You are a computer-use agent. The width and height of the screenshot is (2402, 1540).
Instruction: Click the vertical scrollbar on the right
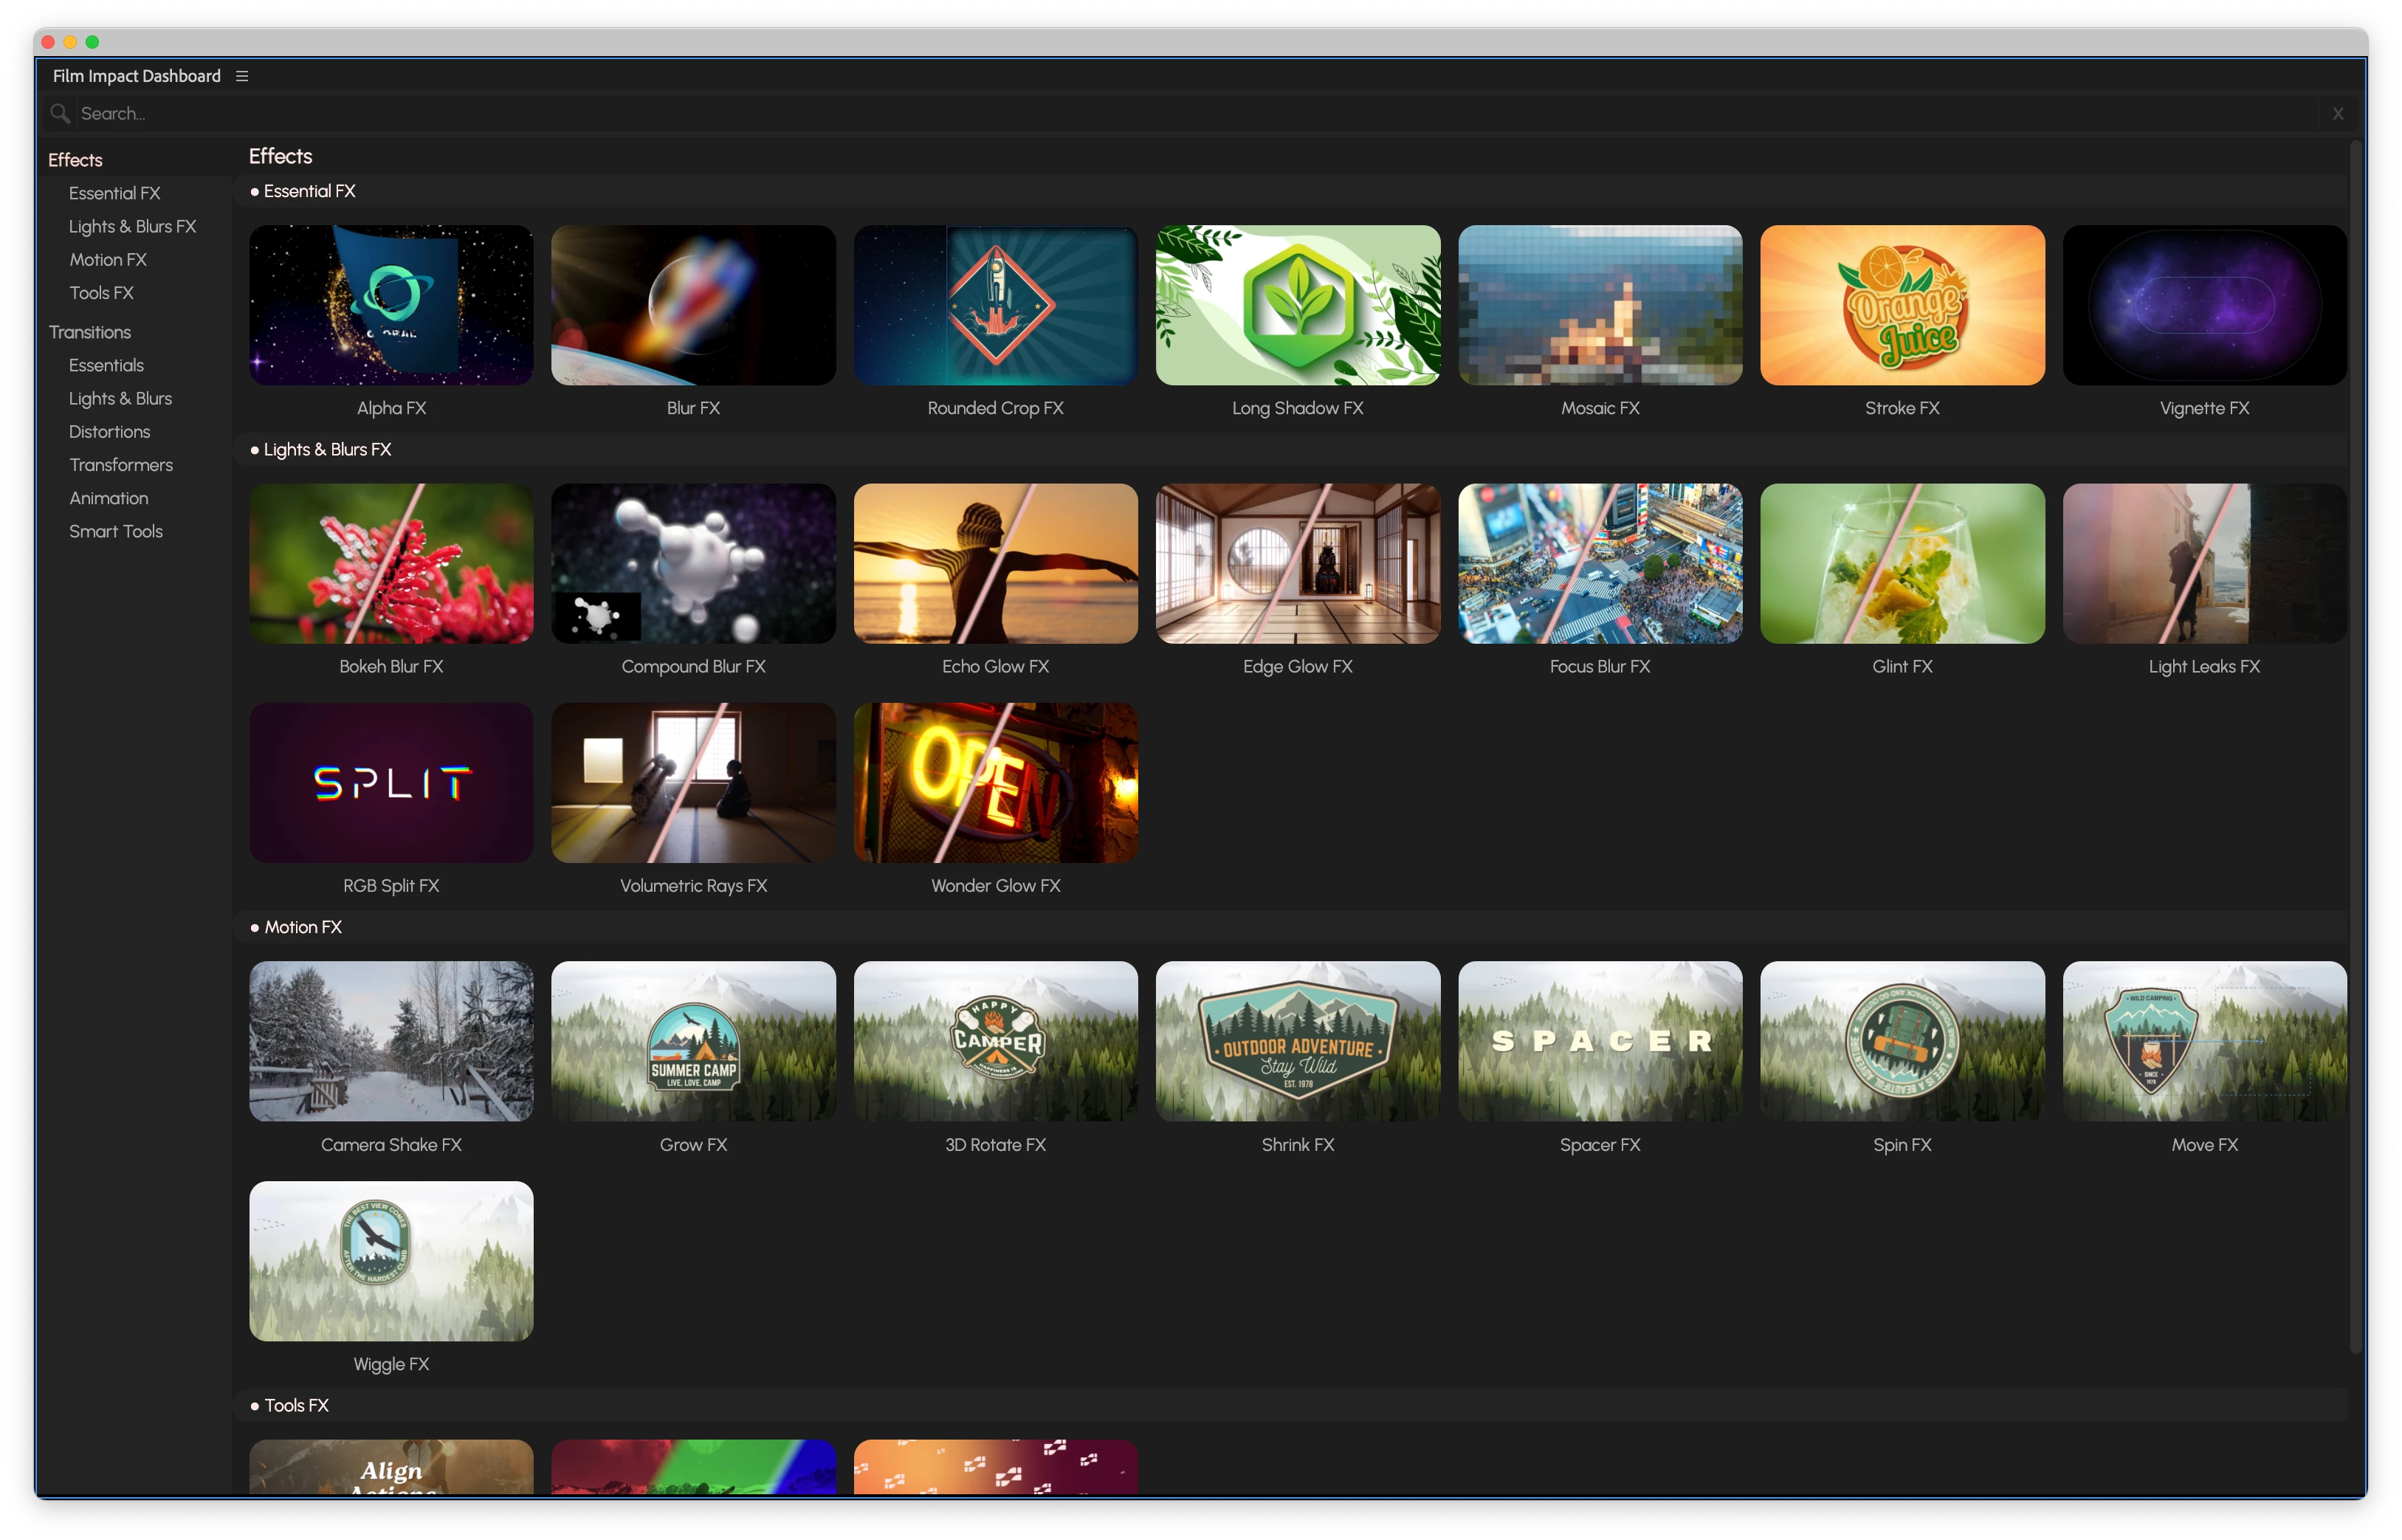pos(2355,750)
